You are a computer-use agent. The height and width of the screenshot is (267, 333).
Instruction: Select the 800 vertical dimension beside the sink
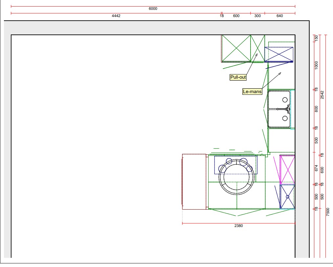(317, 109)
